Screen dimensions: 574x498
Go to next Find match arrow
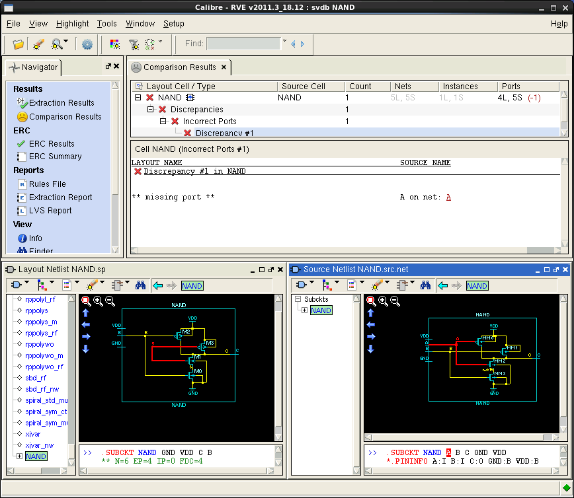pos(302,44)
